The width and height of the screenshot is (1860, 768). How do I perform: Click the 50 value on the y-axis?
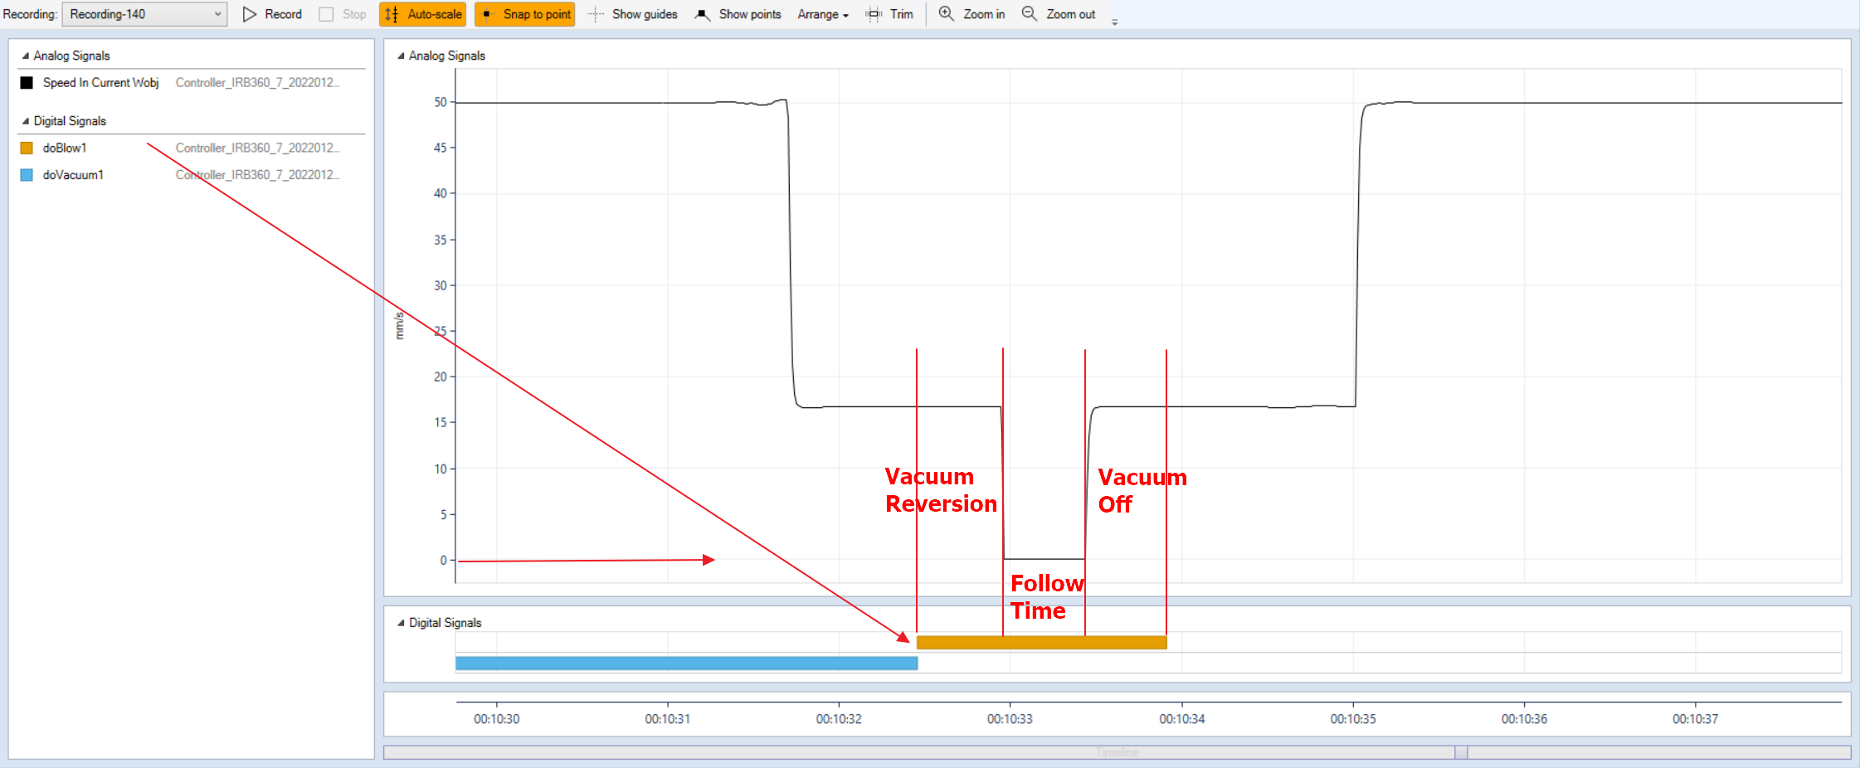(x=441, y=102)
